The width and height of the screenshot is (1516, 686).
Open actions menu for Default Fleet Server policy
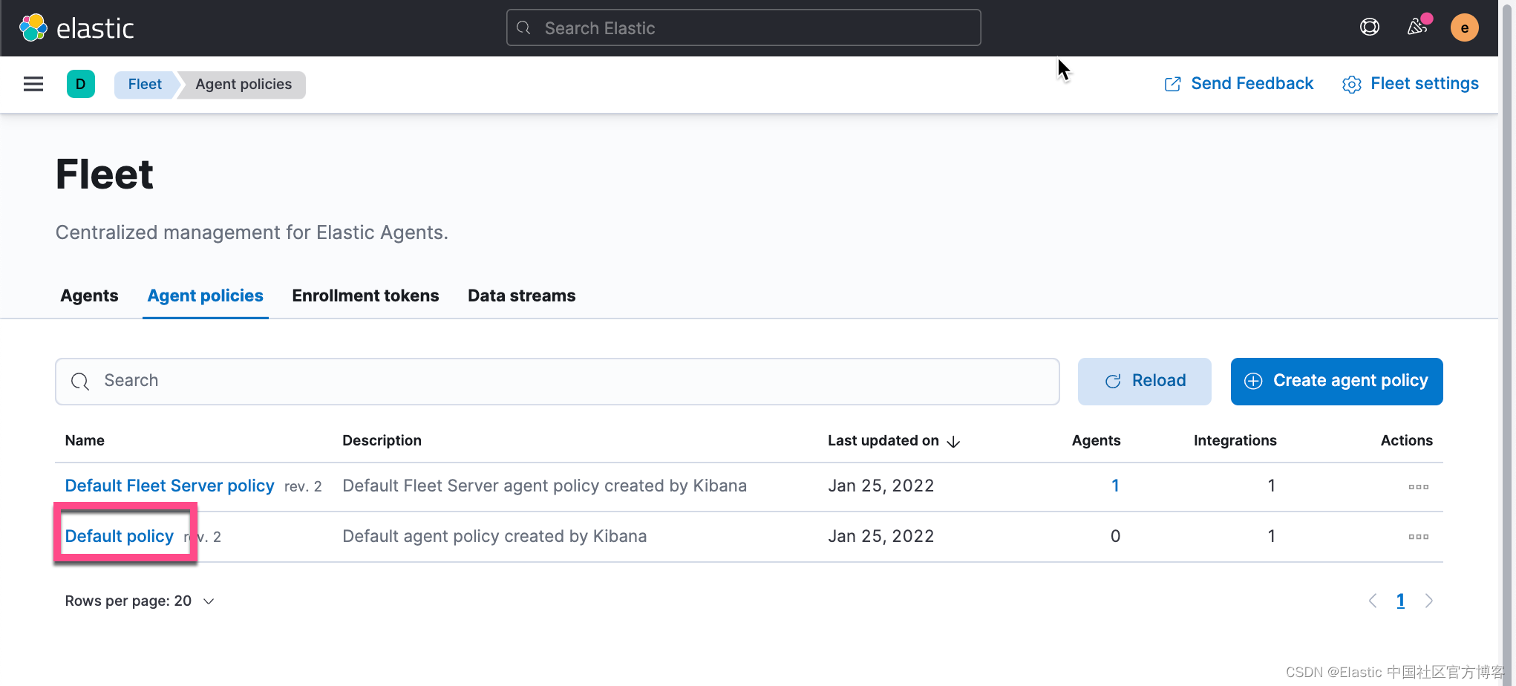pos(1418,487)
